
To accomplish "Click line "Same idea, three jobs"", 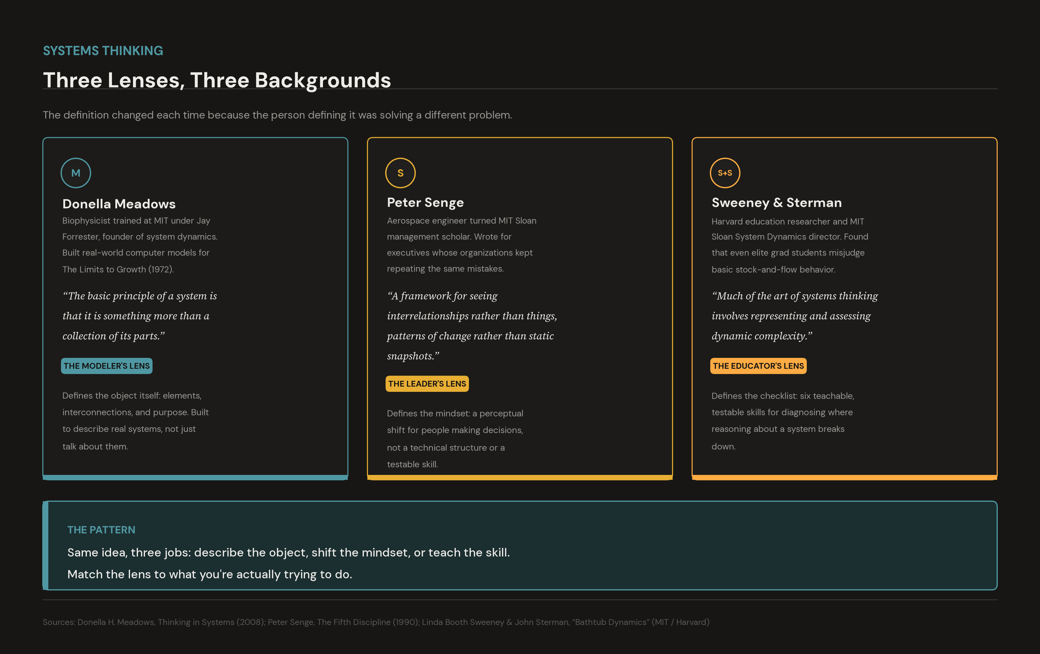I will coord(288,553).
